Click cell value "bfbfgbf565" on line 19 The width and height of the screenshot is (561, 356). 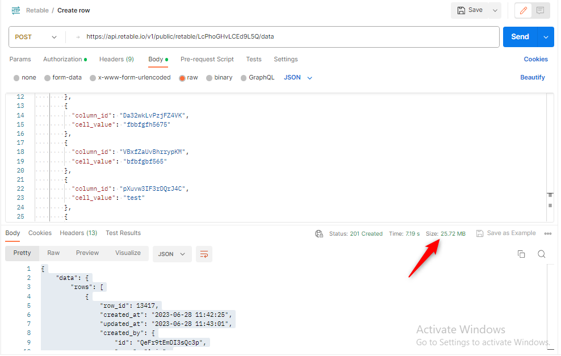click(x=145, y=162)
